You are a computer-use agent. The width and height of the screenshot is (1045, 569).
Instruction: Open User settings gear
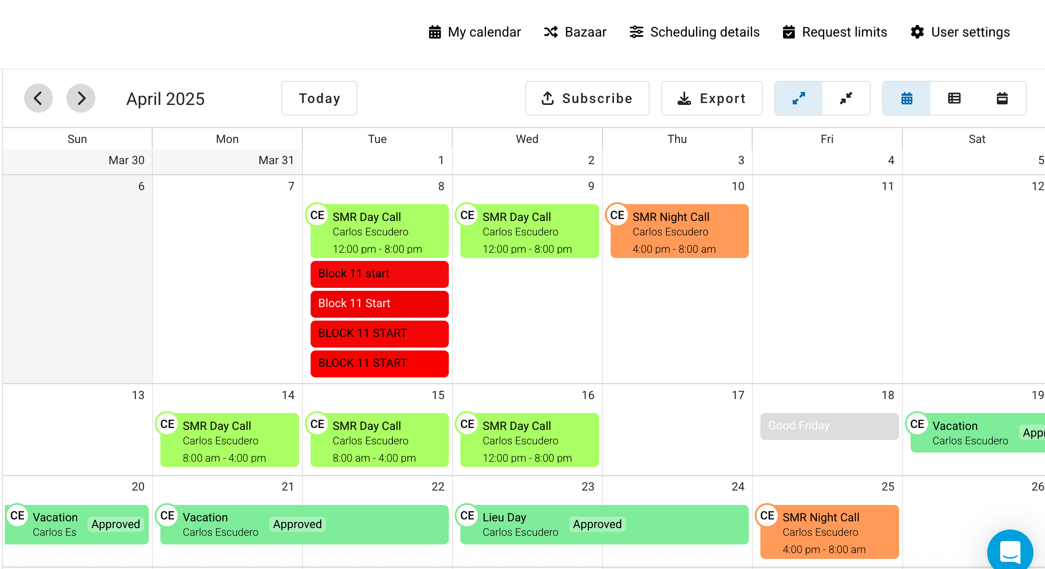pyautogui.click(x=960, y=32)
